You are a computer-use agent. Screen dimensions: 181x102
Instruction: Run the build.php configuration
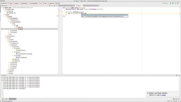point(171,3)
